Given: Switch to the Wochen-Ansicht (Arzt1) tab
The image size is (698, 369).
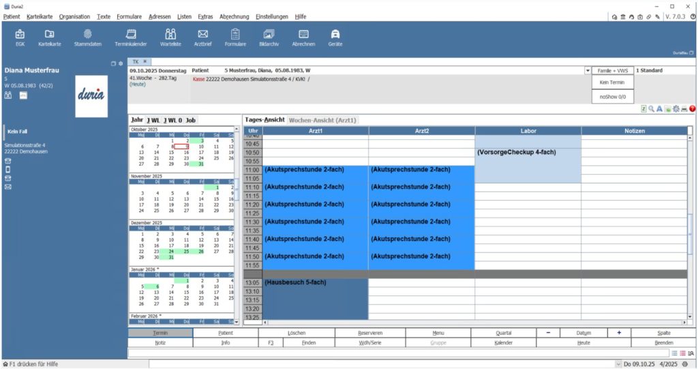Looking at the screenshot, I should point(322,120).
